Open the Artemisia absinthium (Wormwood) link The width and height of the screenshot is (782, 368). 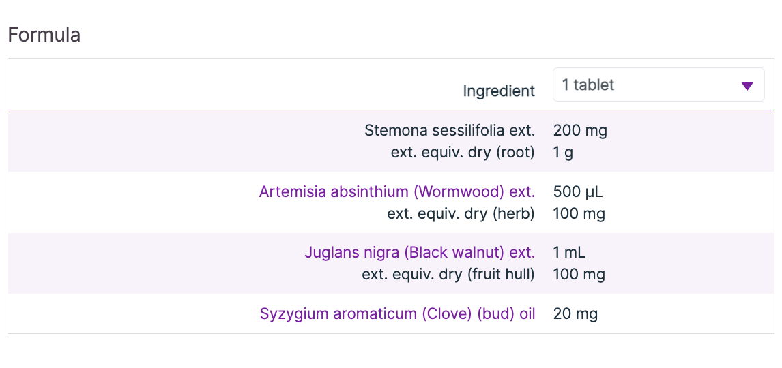coord(396,191)
